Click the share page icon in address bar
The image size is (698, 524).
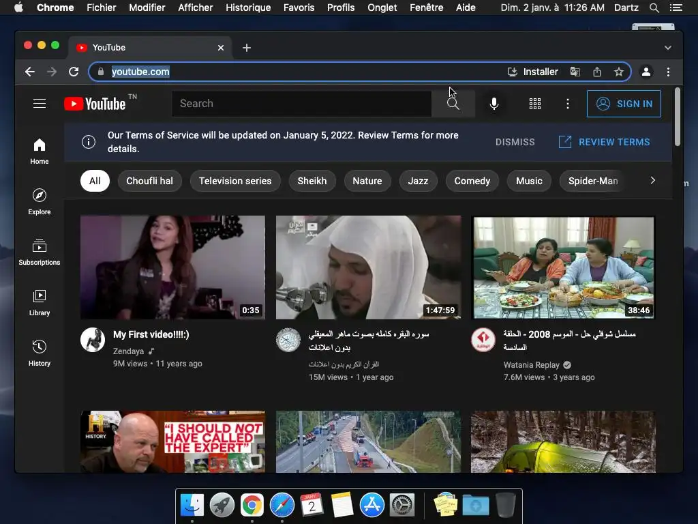(597, 72)
